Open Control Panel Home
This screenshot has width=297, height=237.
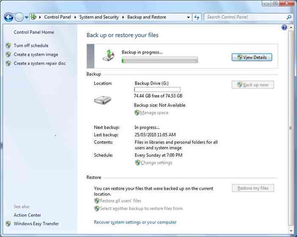pos(34,32)
